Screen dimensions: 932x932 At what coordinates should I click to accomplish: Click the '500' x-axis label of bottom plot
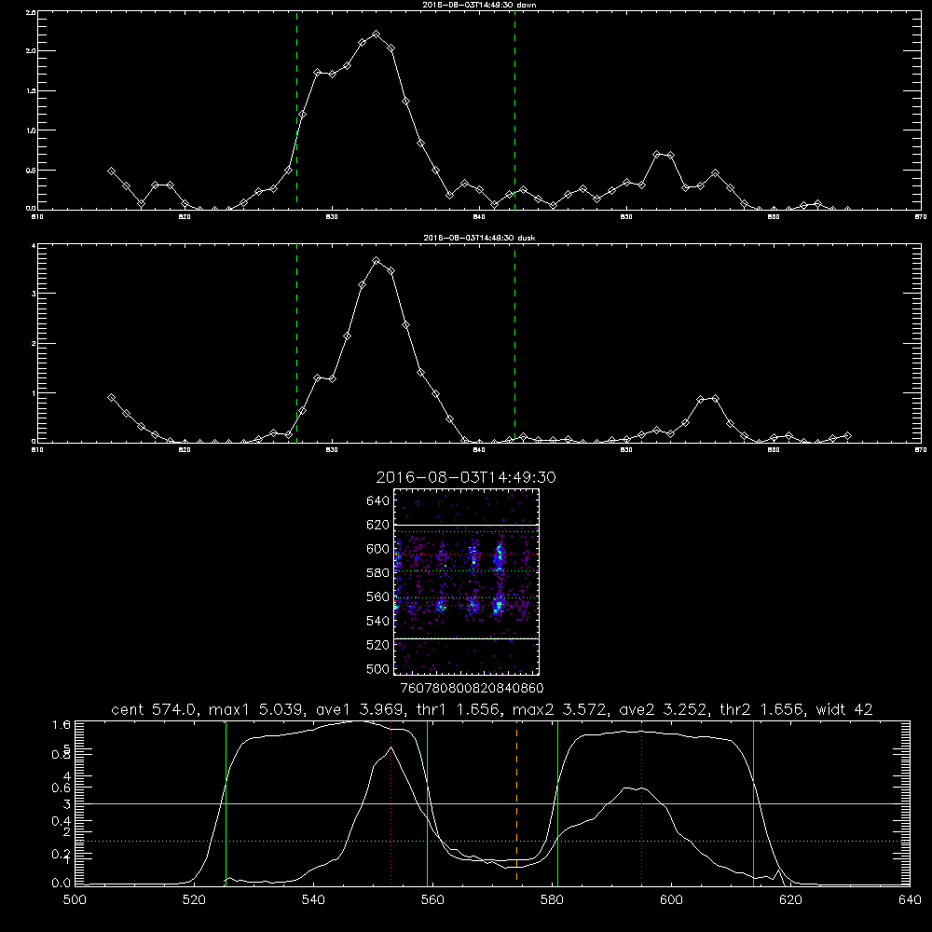coord(75,900)
